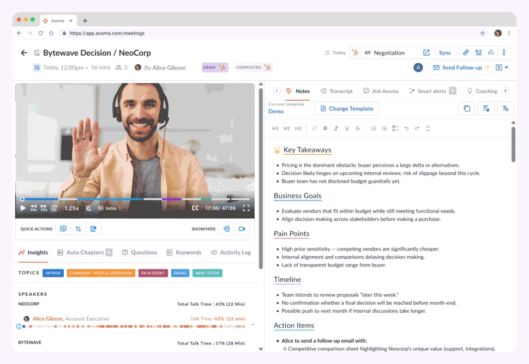Insert a link in the notes
Screen dimensions: 529x364
pos(315,129)
